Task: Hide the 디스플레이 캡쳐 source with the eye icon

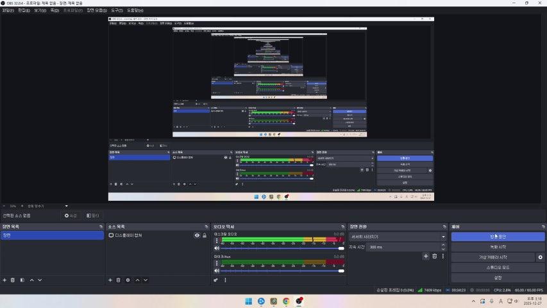Action: tap(197, 235)
